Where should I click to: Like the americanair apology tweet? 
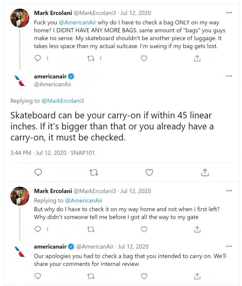tap(144, 276)
